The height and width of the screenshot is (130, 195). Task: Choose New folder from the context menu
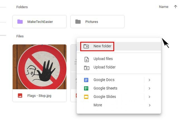click(103, 46)
